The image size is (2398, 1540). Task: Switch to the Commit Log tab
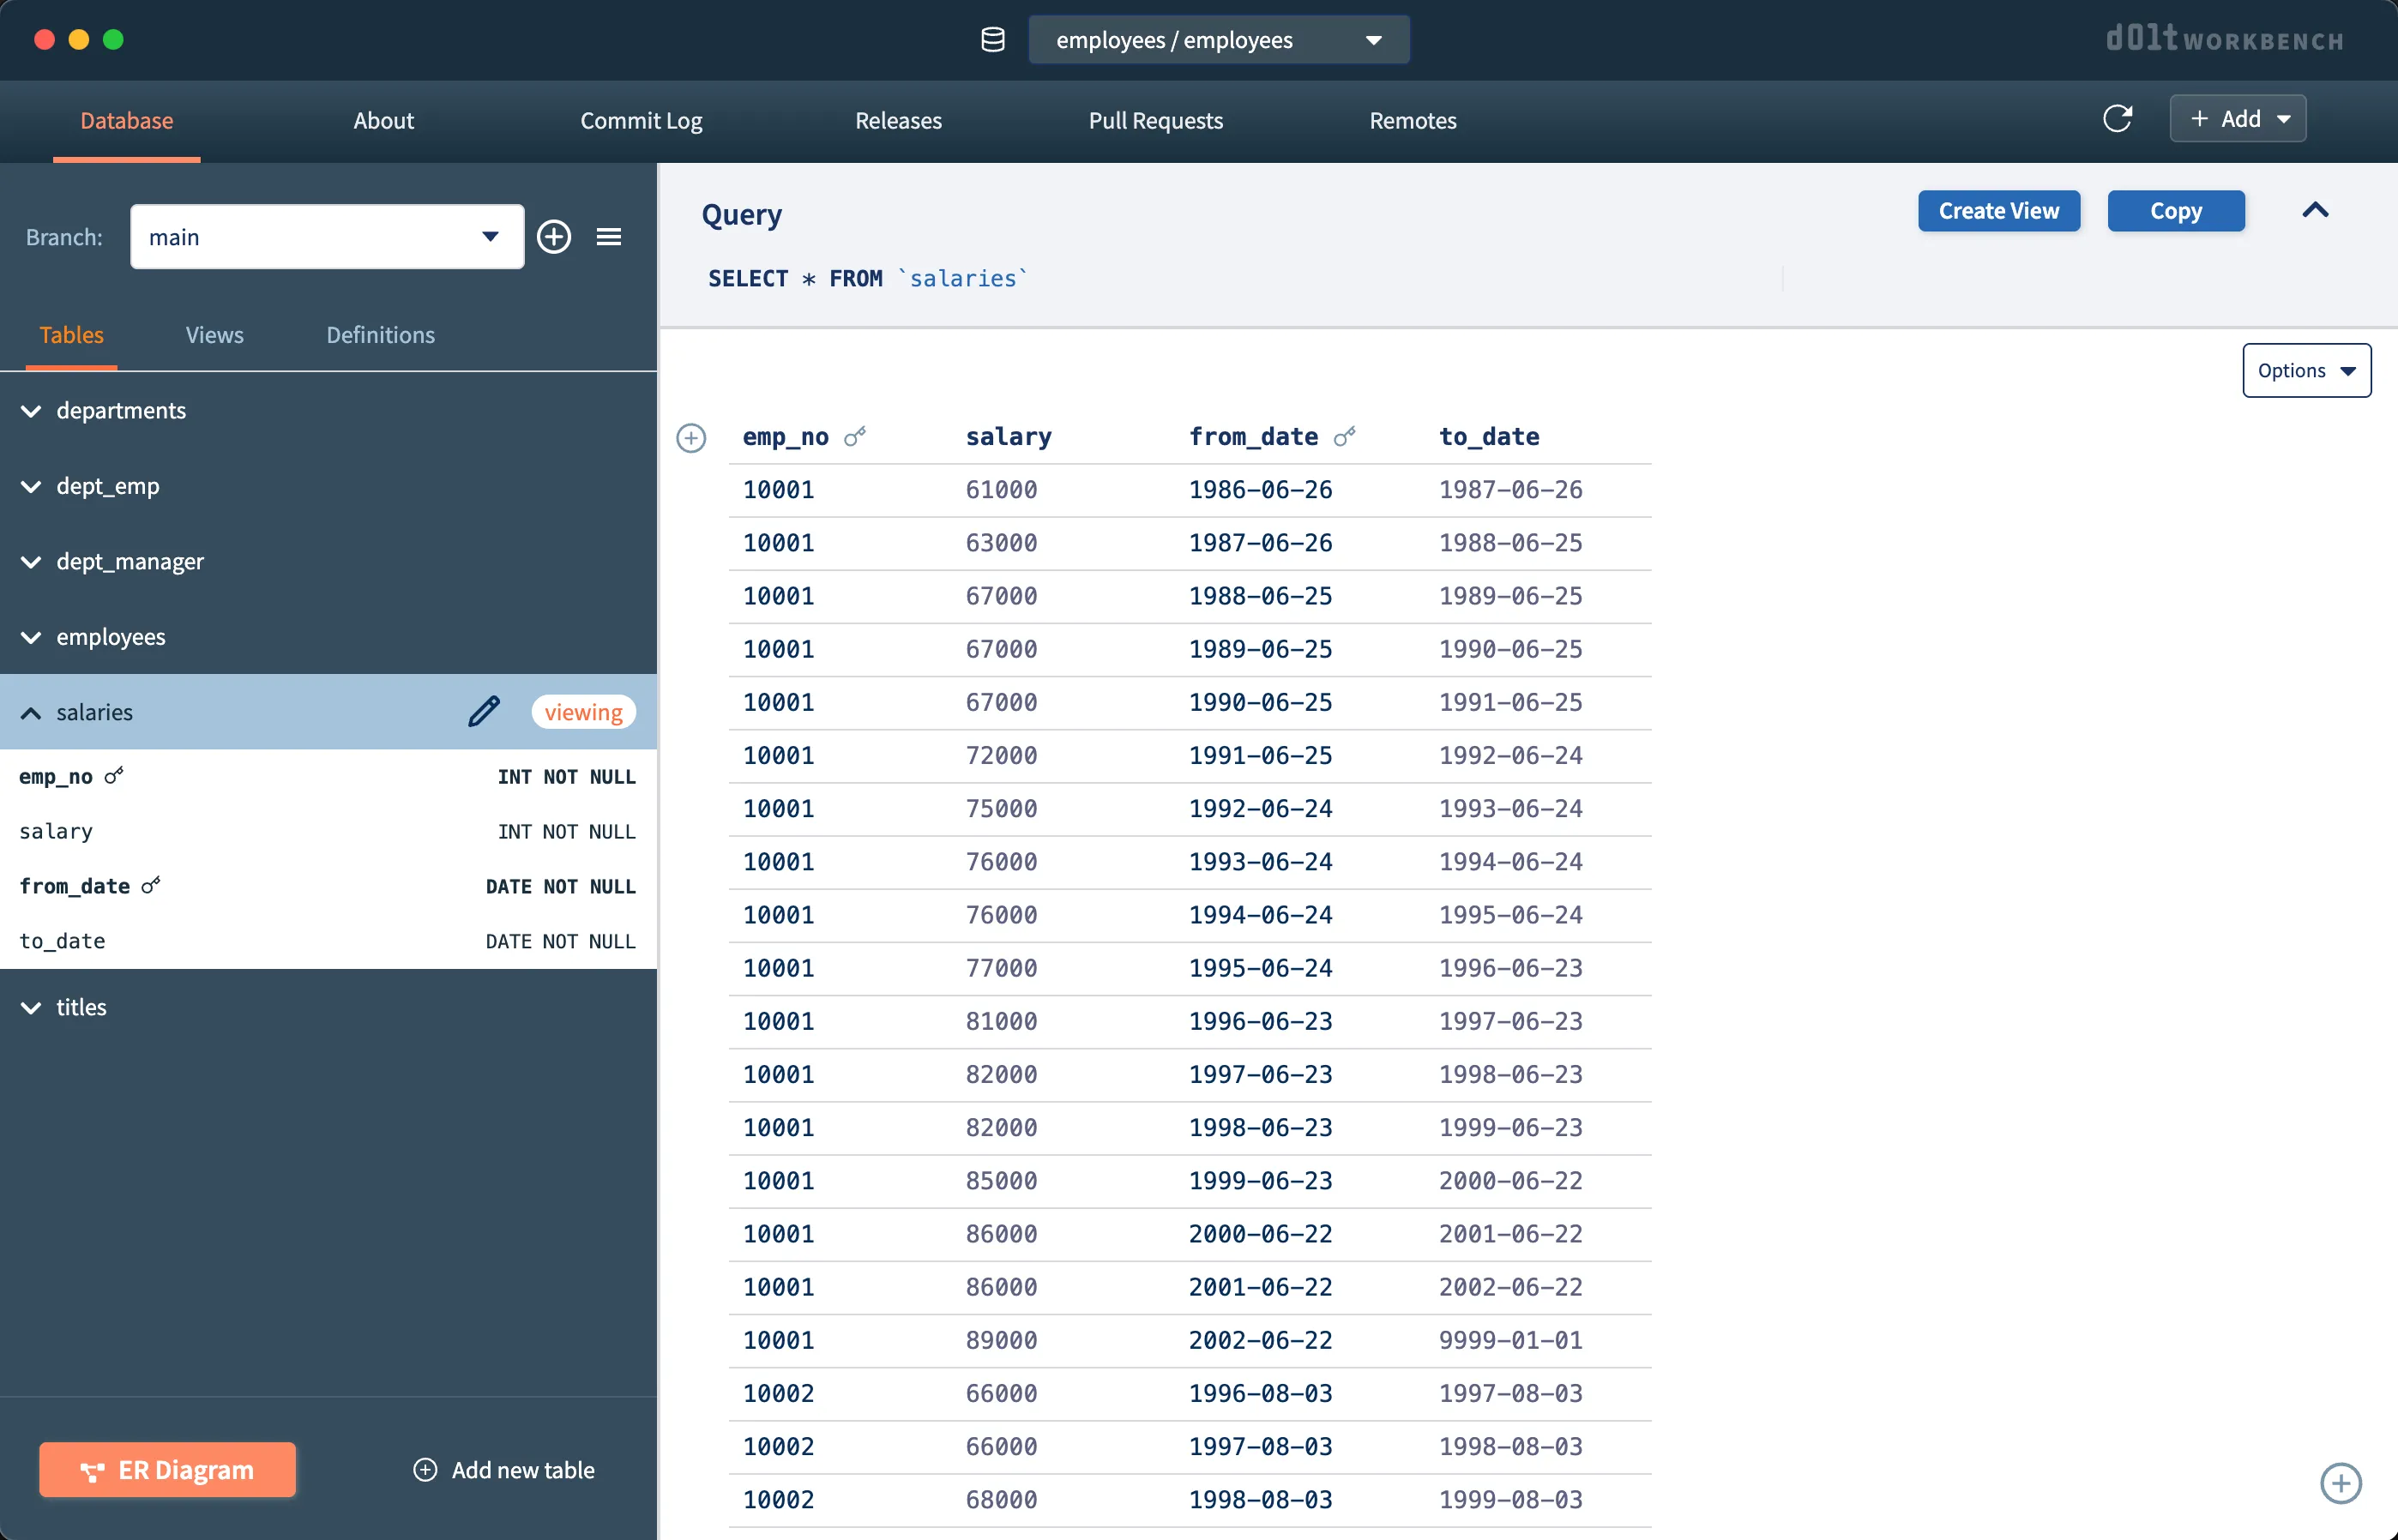click(x=641, y=121)
